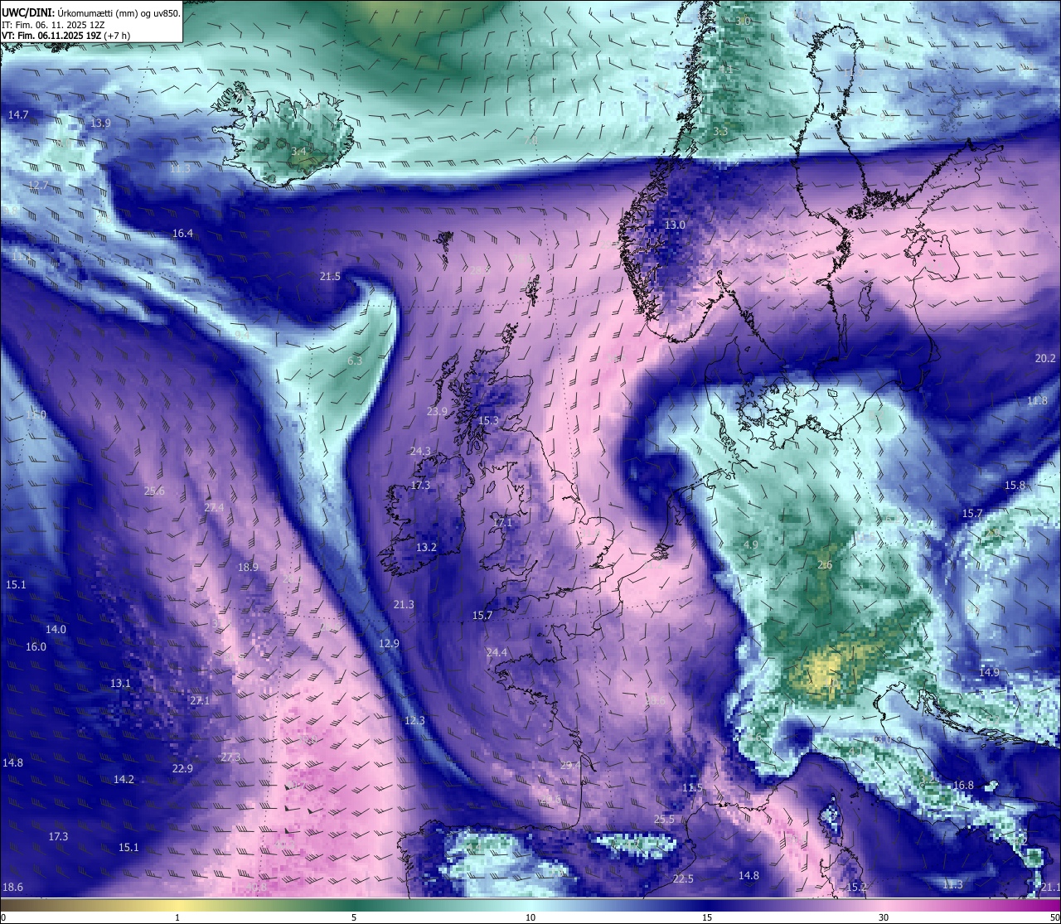
Task: Click the map value '15.3' over Scotland
Action: point(489,421)
